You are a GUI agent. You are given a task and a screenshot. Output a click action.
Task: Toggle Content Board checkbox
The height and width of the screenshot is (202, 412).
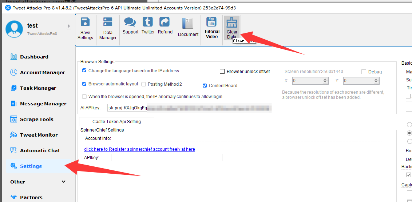click(x=205, y=85)
